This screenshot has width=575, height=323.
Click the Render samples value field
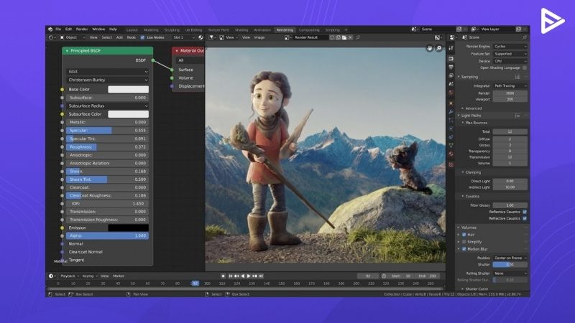click(510, 93)
